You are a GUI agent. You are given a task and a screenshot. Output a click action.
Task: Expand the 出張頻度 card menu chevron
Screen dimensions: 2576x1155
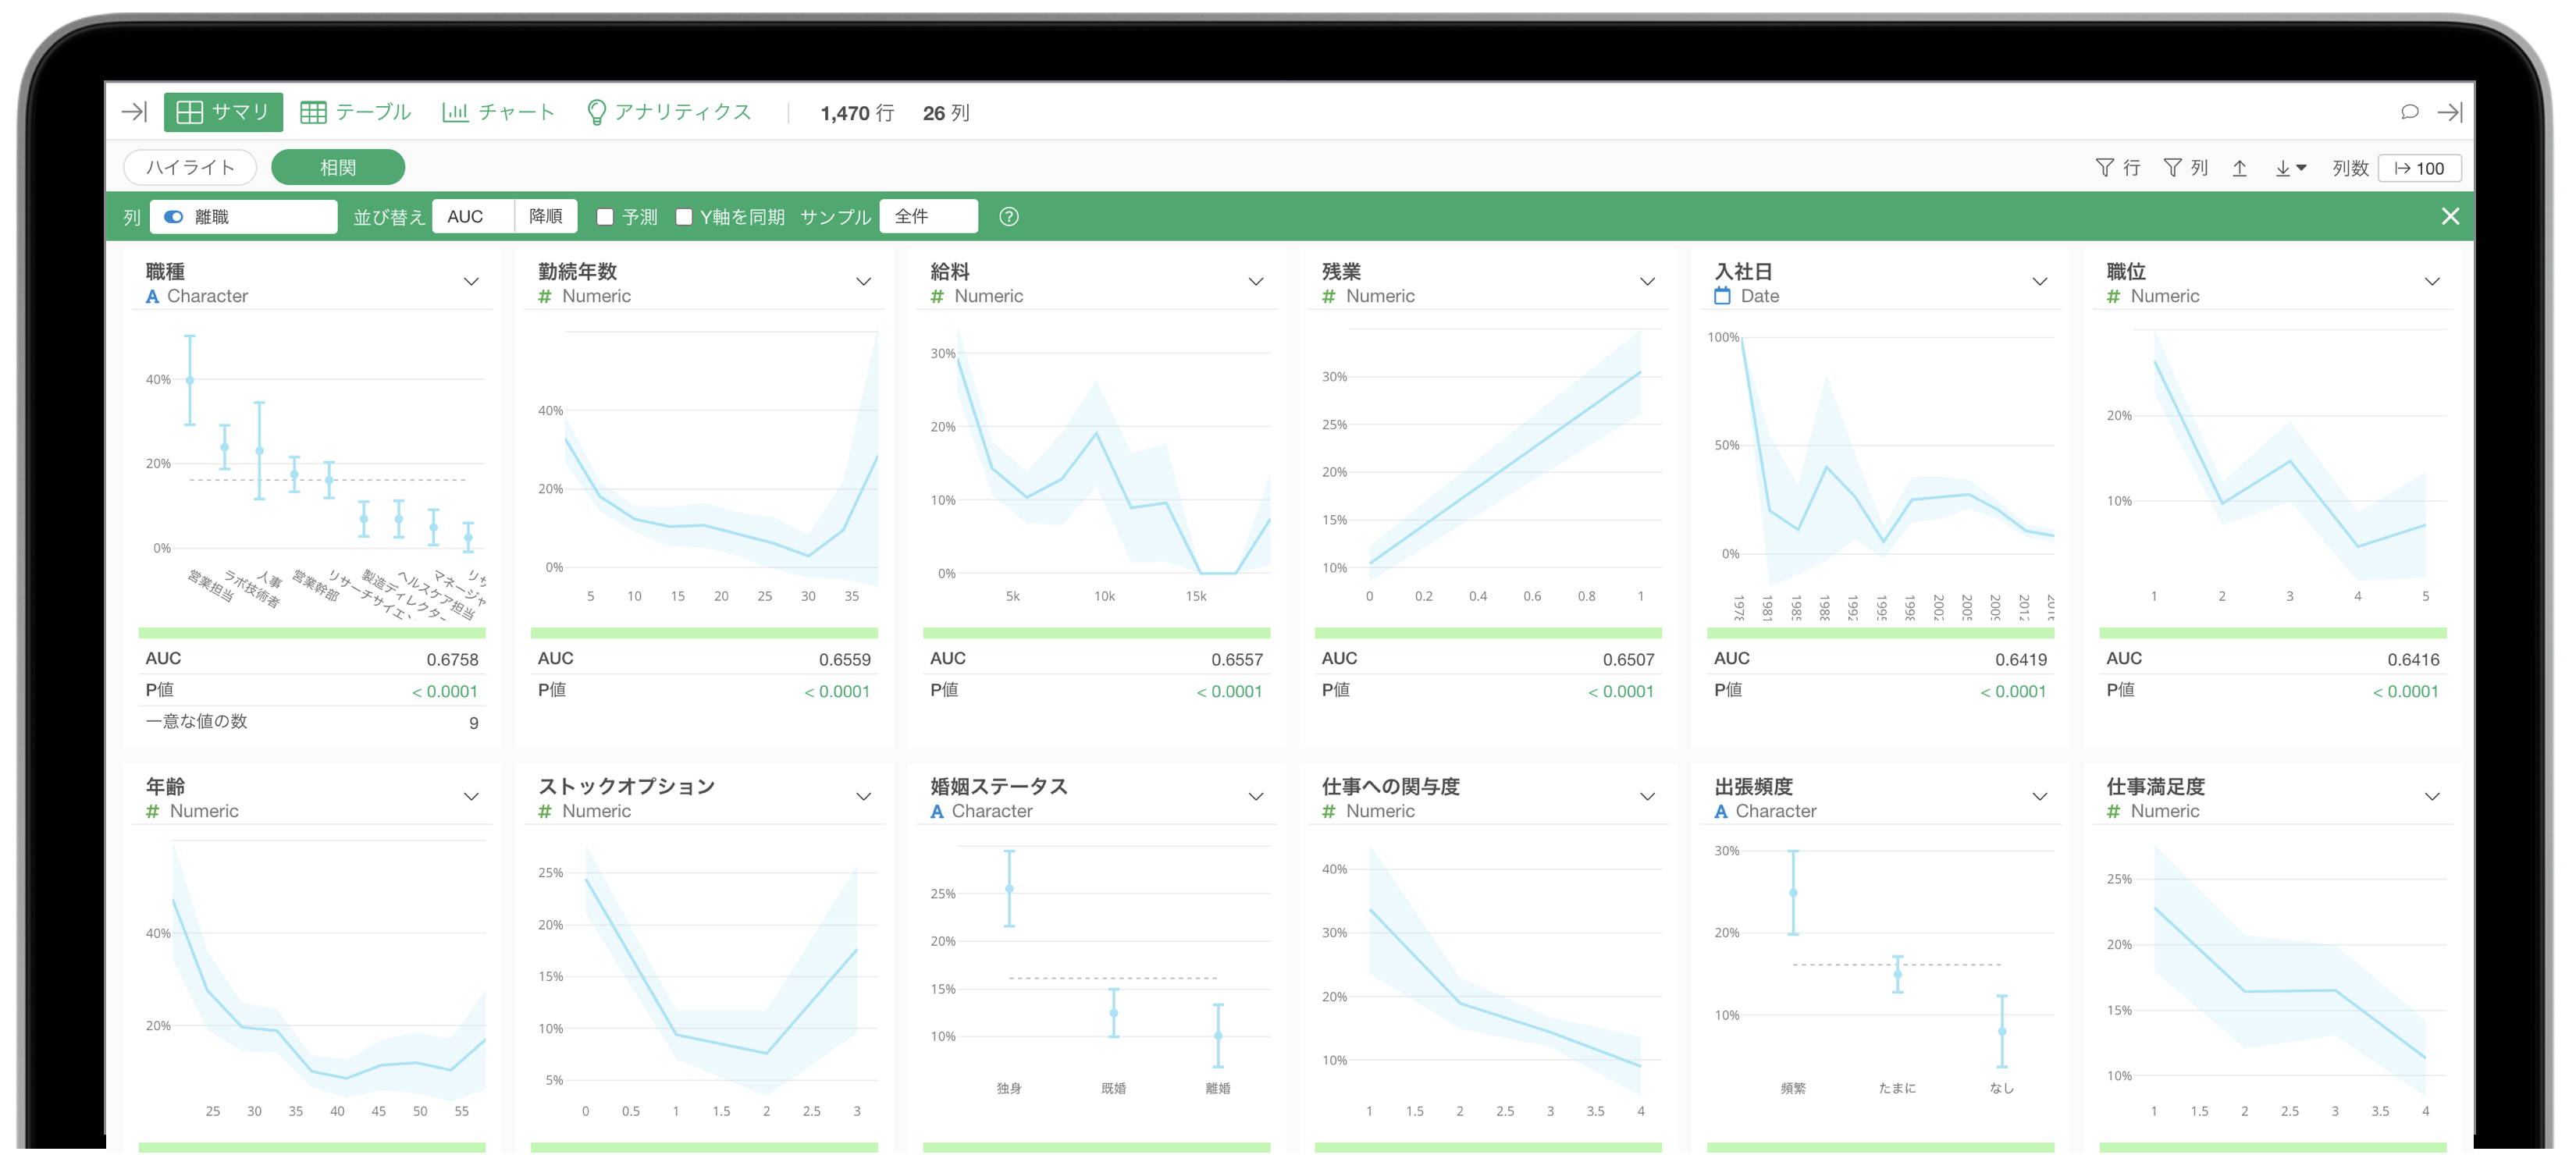2040,797
